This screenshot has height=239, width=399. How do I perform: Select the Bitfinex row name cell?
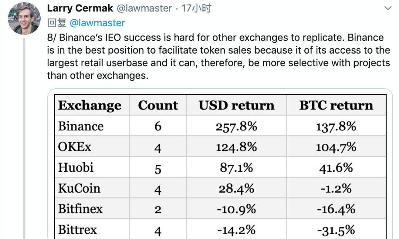point(80,209)
